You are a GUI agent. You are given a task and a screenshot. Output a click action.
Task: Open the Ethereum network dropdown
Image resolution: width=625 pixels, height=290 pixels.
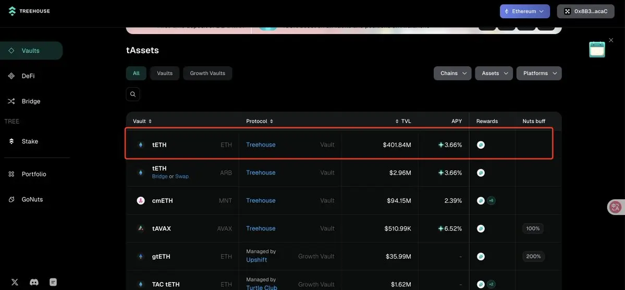click(x=525, y=11)
